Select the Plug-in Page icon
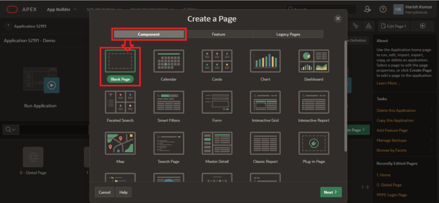Screen dimensions: 439x203 [313, 143]
